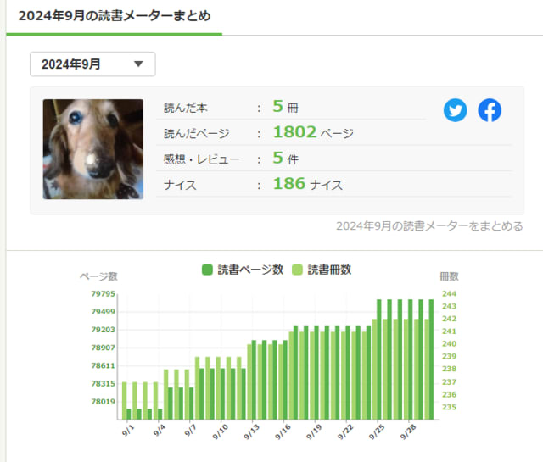Click the 78611 y-axis value
The width and height of the screenshot is (543, 462).
click(x=103, y=366)
